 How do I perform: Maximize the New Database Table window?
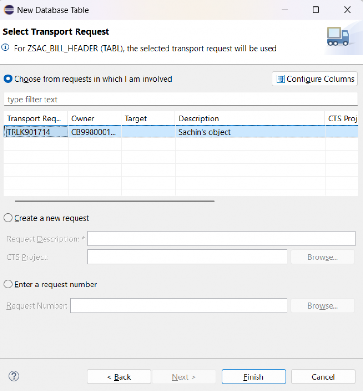click(x=316, y=10)
